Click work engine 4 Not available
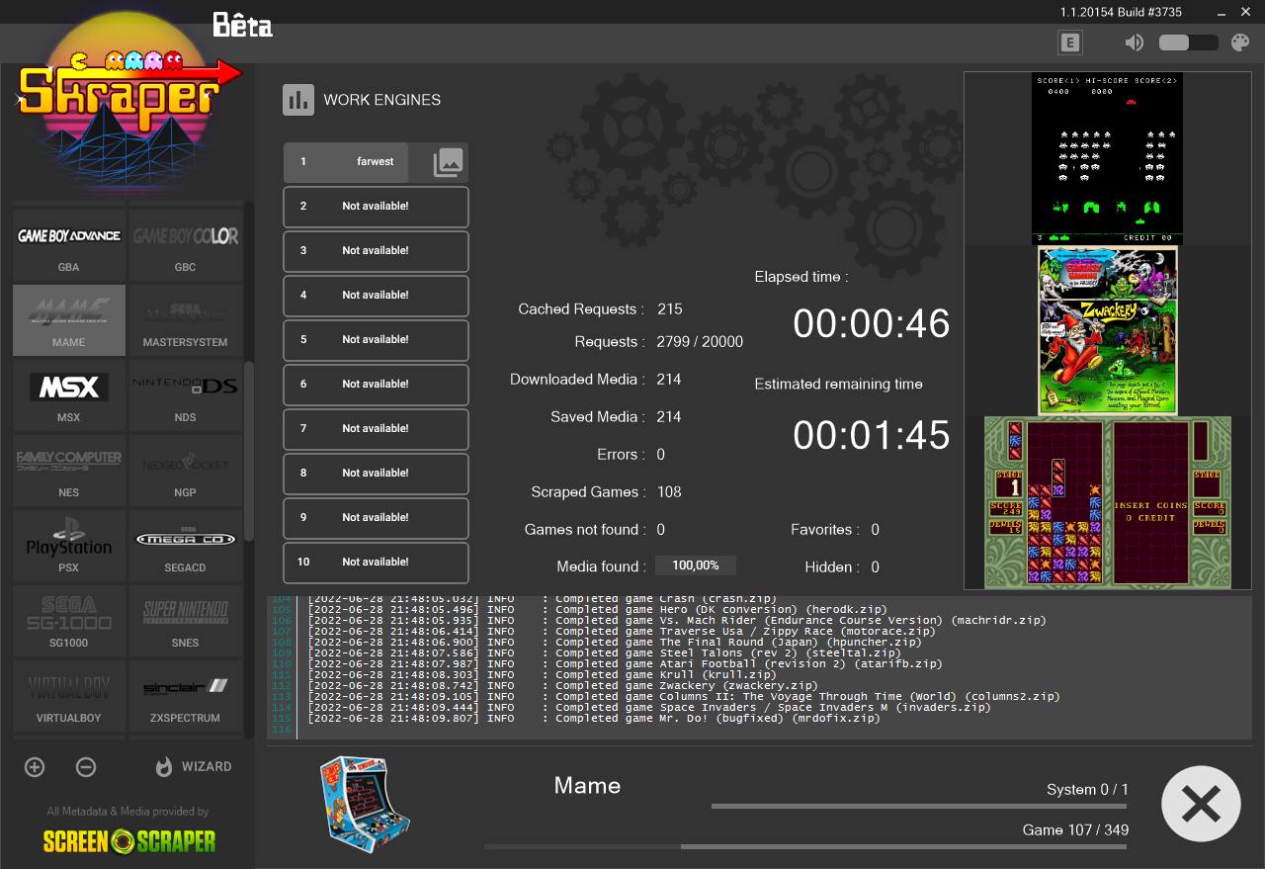The height and width of the screenshot is (869, 1265). pyautogui.click(x=376, y=296)
